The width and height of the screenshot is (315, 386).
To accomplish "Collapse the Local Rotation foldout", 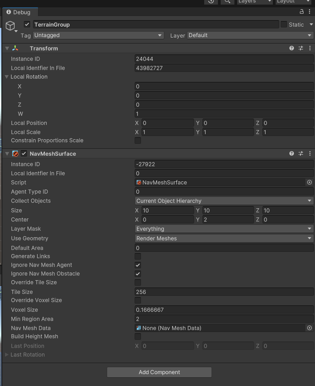I will point(7,77).
